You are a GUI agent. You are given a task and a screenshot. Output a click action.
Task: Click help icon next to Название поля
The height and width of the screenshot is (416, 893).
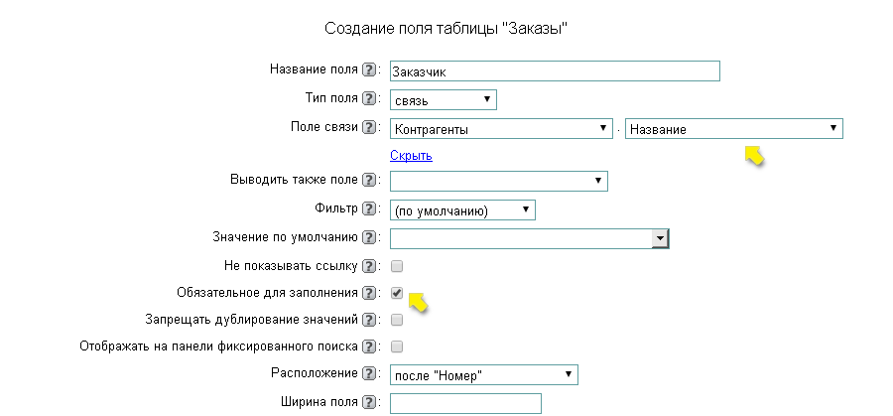point(369,70)
